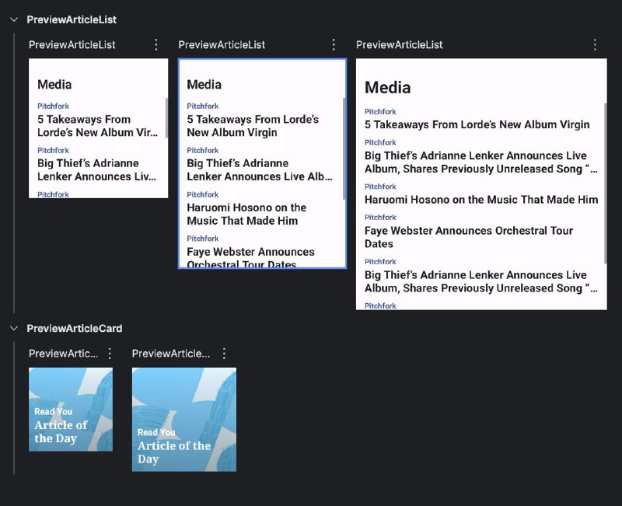Click Pitchfork label above Faye Webster in second preview

(203, 239)
